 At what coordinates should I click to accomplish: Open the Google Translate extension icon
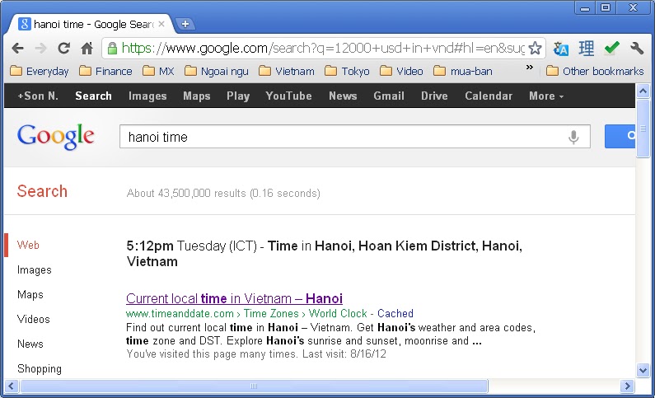560,49
